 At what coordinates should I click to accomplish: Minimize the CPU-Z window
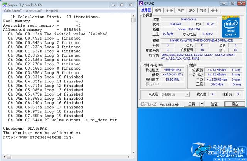point(224,3)
